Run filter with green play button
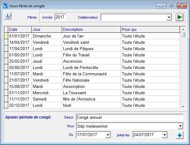The height and width of the screenshot is (145, 190). (x=180, y=17)
